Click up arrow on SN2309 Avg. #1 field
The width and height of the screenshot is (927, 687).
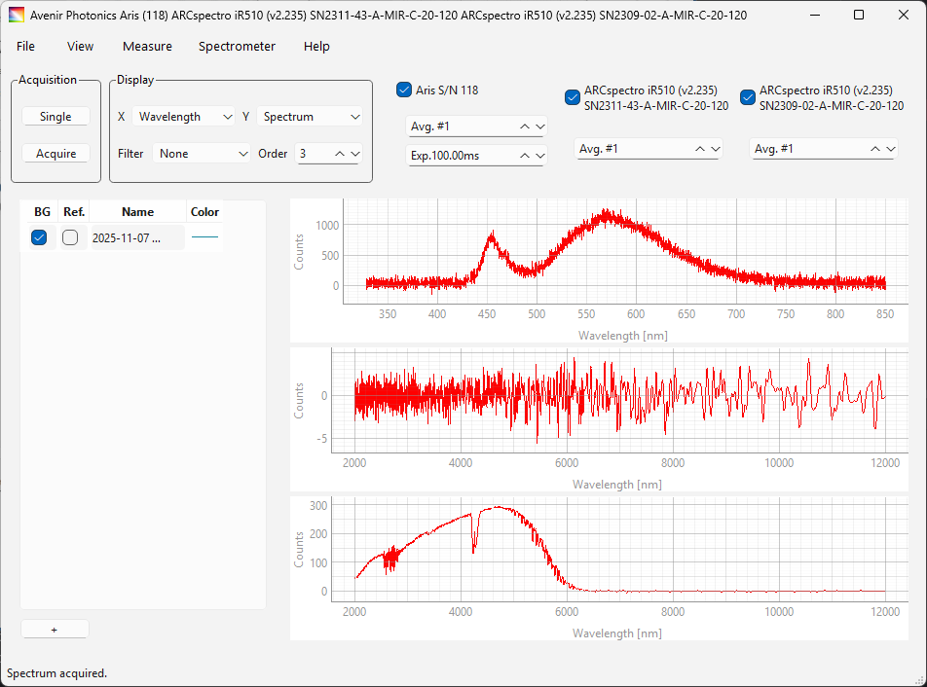pyautogui.click(x=875, y=149)
